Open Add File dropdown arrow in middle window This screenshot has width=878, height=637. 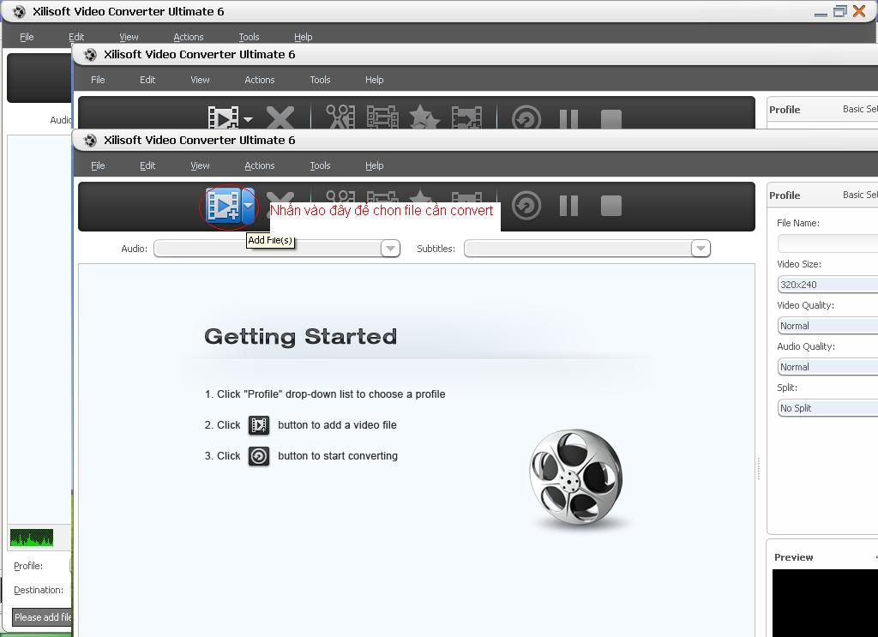pos(249,119)
